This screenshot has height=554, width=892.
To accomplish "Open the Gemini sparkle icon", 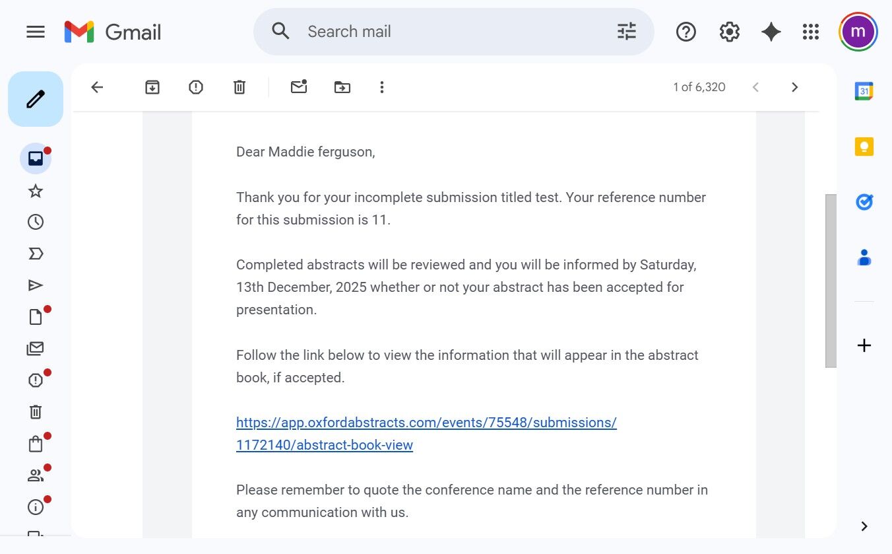I will point(771,32).
